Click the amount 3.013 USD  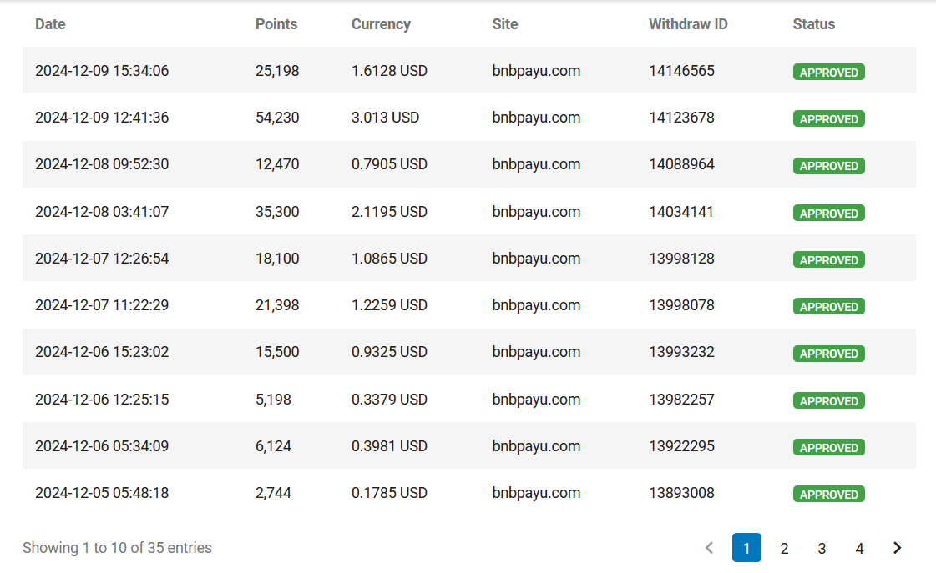[x=385, y=118]
